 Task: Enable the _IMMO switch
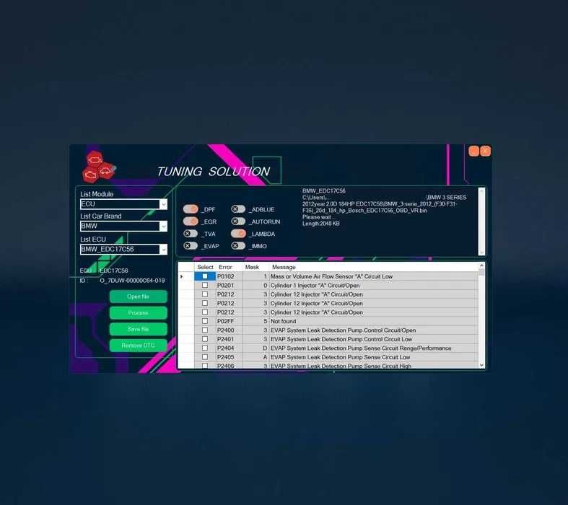pyautogui.click(x=238, y=246)
